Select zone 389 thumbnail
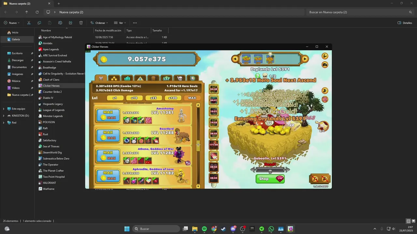 pyautogui.click(x=246, y=59)
